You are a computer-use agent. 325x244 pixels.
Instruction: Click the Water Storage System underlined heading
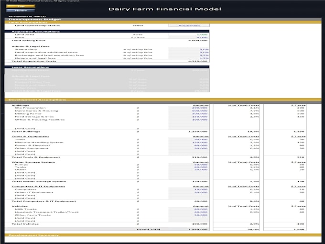(x=33, y=162)
